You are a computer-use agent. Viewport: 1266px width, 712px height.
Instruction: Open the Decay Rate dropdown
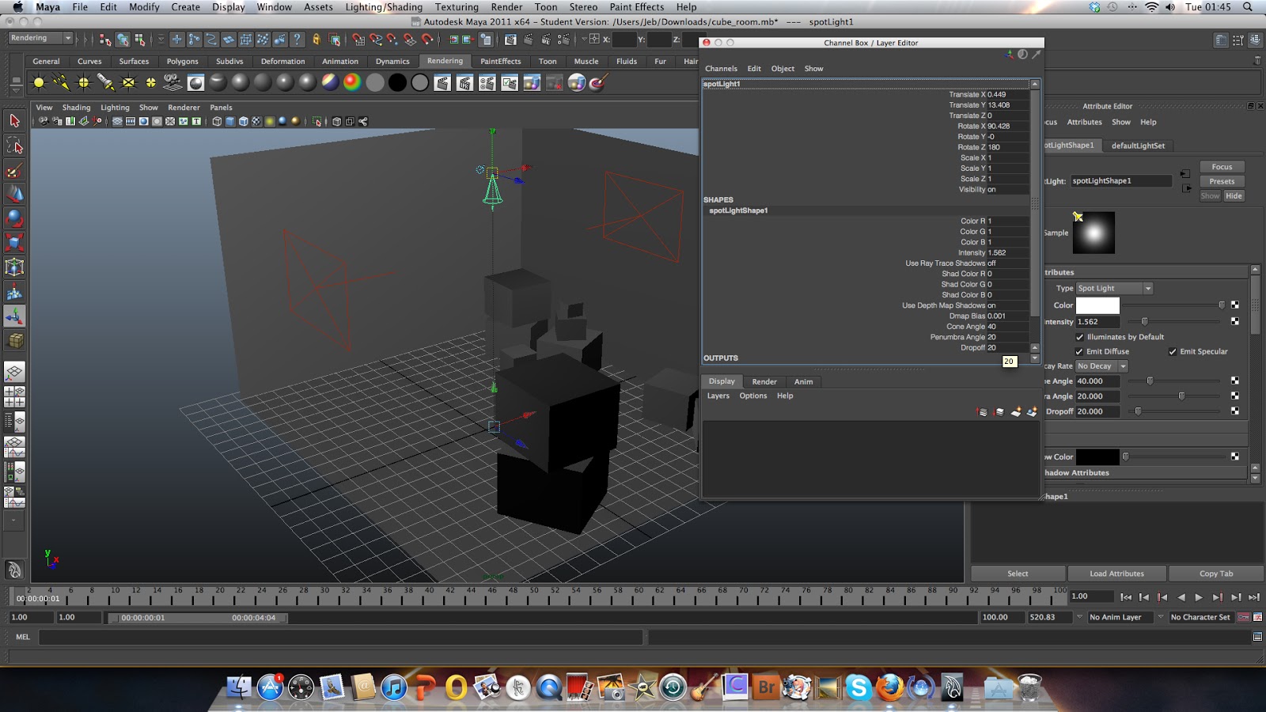point(1101,365)
